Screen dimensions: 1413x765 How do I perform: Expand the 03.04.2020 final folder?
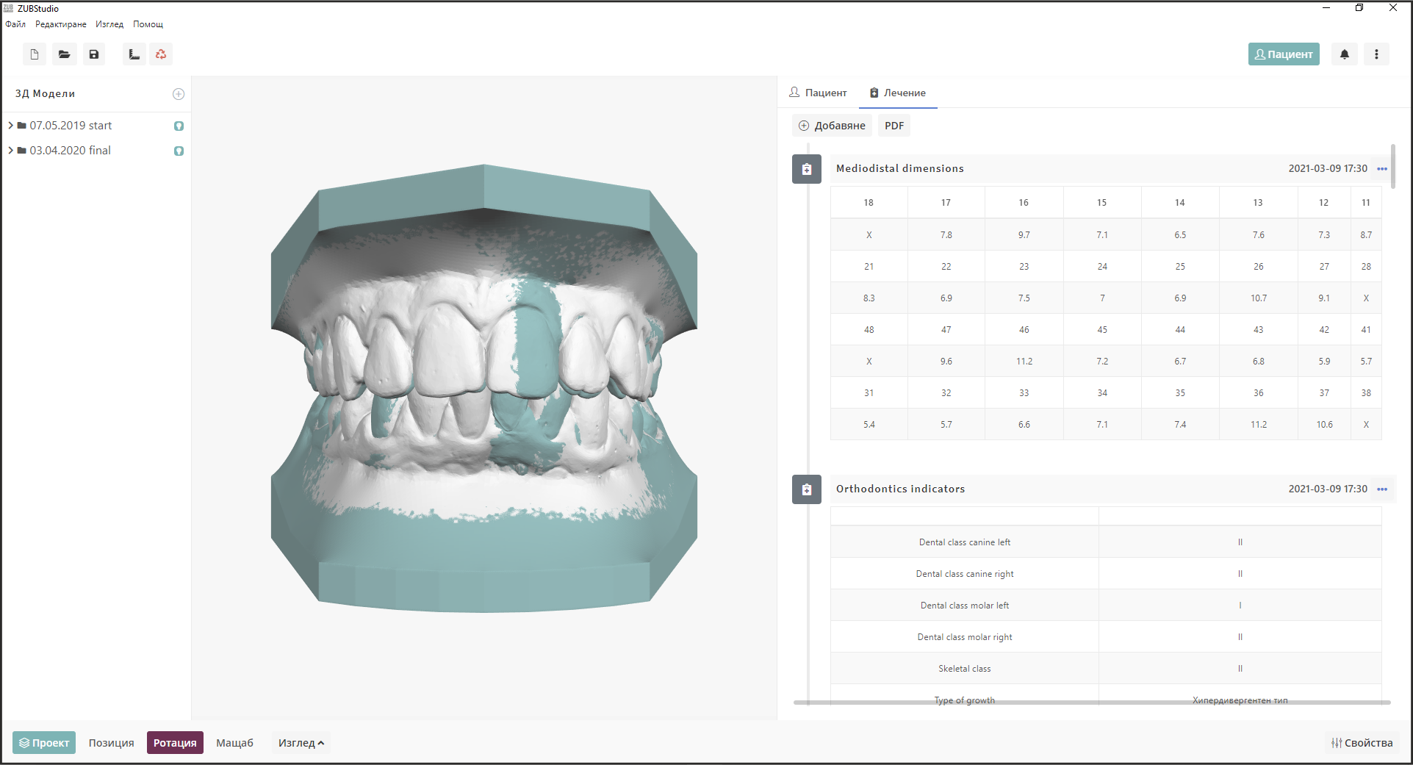click(x=10, y=150)
